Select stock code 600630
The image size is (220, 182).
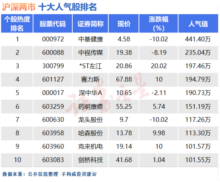[53, 119]
